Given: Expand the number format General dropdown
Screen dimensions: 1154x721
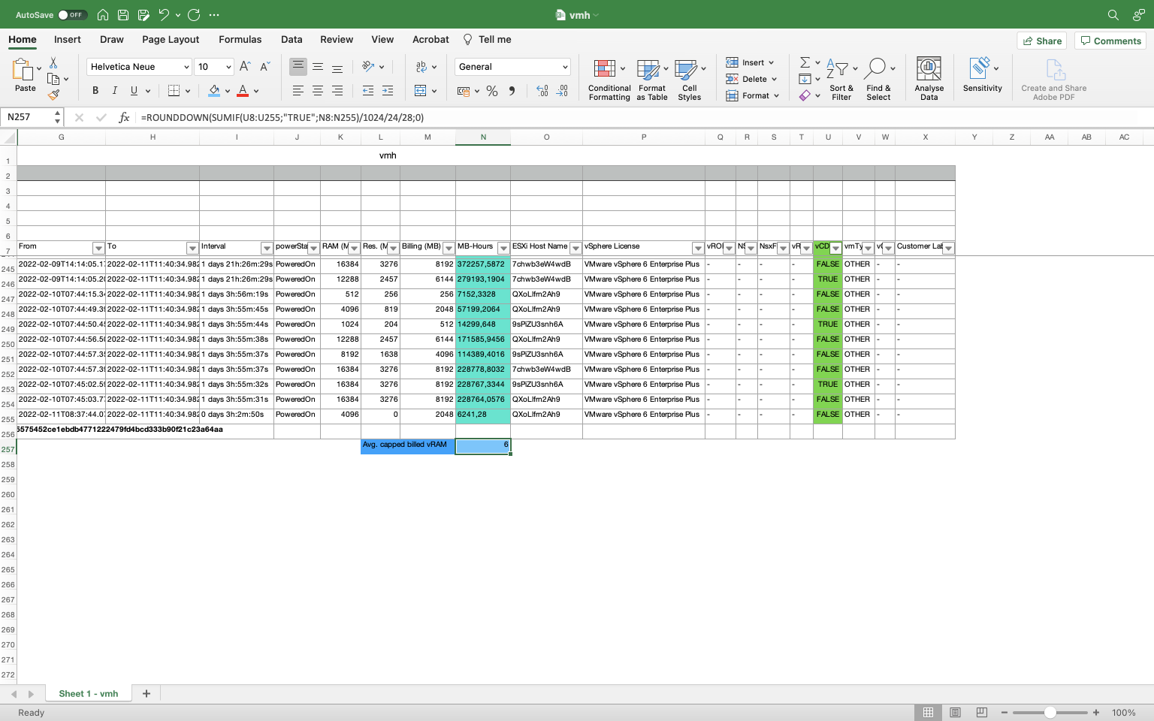Looking at the screenshot, I should pyautogui.click(x=564, y=66).
